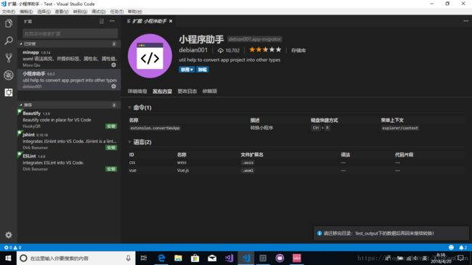Click publisher name debian001 in header

(x=193, y=50)
